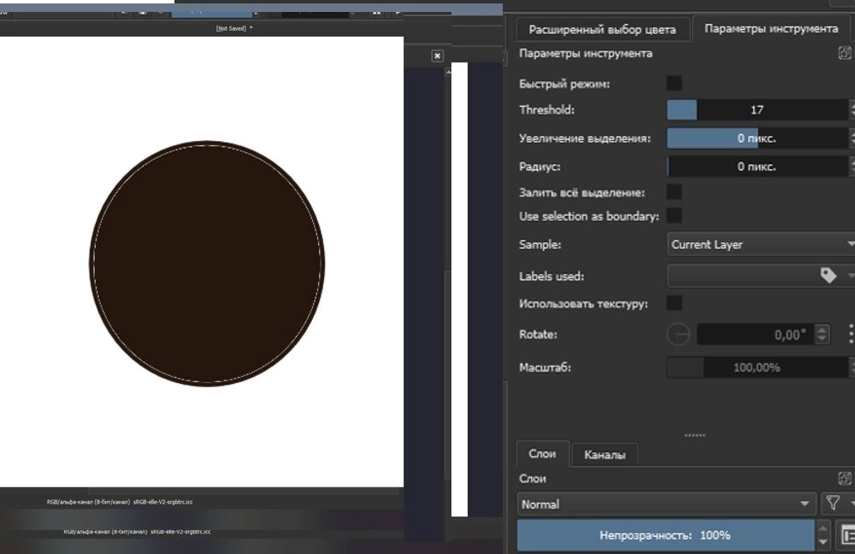The image size is (855, 554).
Task: Open the Labels used combo box
Action: pyautogui.click(x=761, y=276)
